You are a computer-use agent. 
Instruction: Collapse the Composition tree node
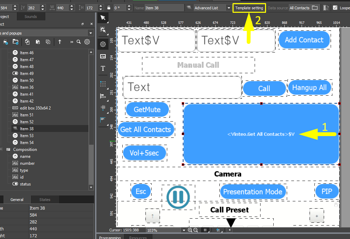(2, 150)
